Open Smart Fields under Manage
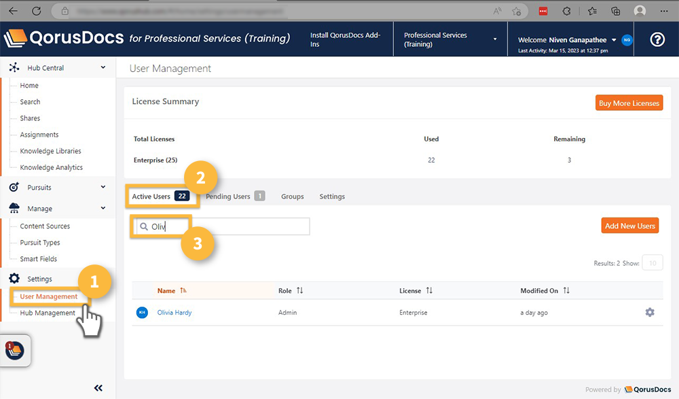 click(x=38, y=259)
